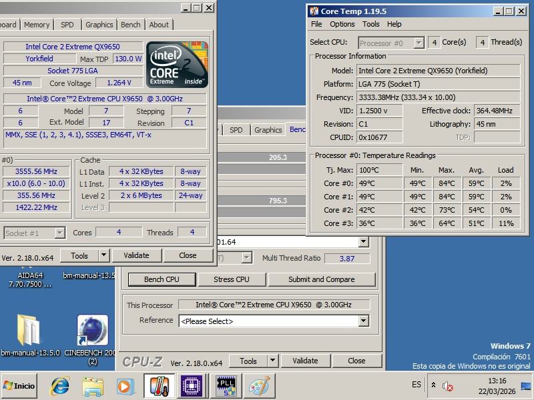Click the Tj. Max 100°C field

[379, 170]
